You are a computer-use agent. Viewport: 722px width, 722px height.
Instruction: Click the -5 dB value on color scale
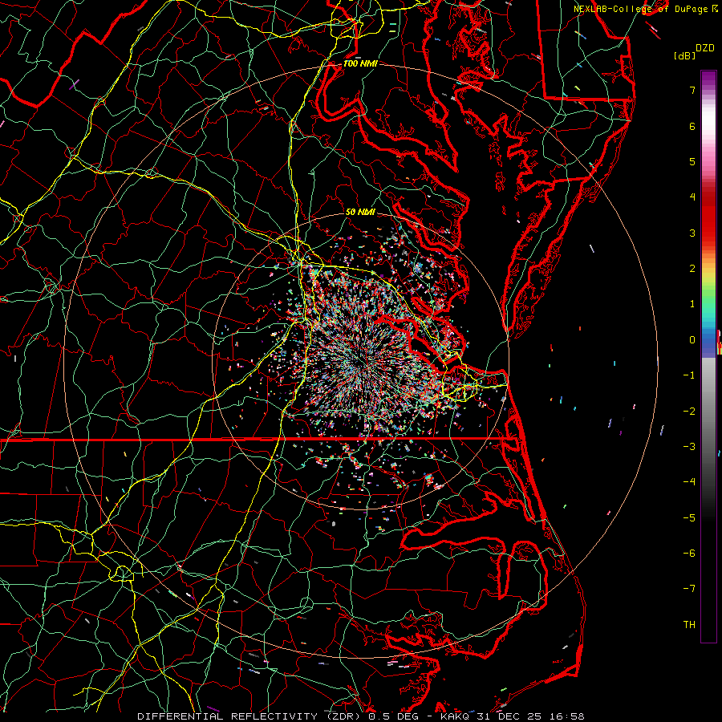click(x=689, y=518)
